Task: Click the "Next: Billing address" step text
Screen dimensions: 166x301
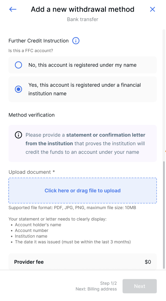Action: pyautogui.click(x=96, y=289)
